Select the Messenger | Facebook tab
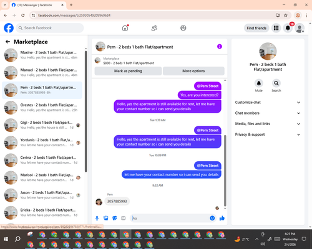Viewport: 312px width, 249px height. tap(37, 5)
